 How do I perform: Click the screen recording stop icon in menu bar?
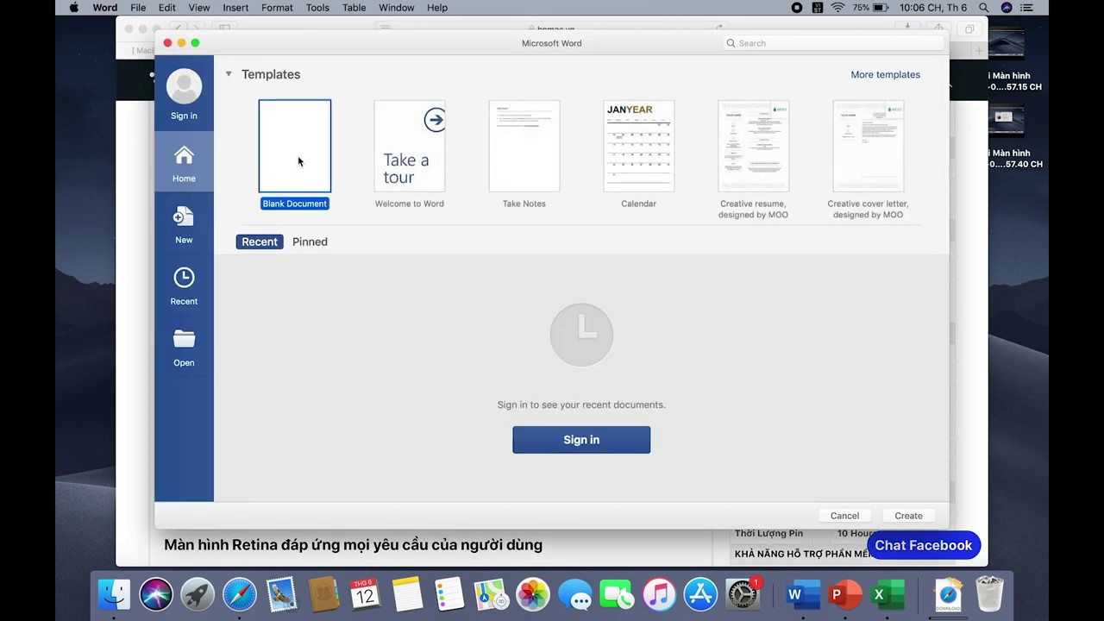click(797, 8)
